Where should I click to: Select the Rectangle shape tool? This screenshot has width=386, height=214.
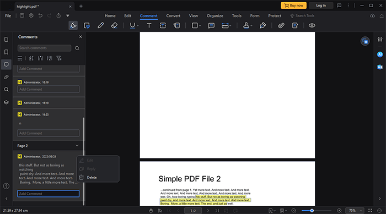(195, 25)
